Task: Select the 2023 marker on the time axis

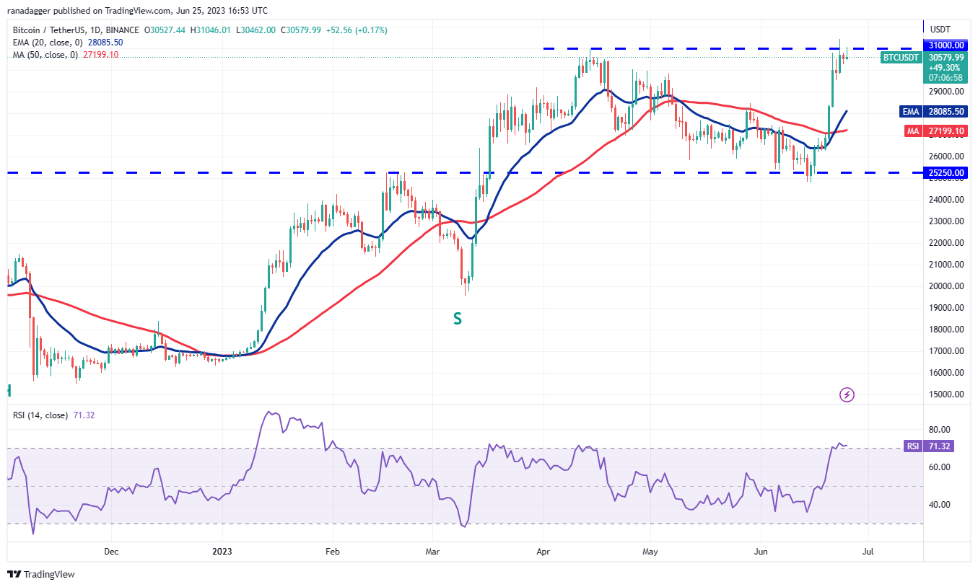Action: [222, 551]
